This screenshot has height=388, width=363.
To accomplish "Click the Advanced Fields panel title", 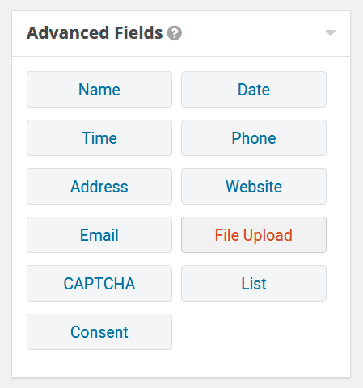I will (95, 33).
